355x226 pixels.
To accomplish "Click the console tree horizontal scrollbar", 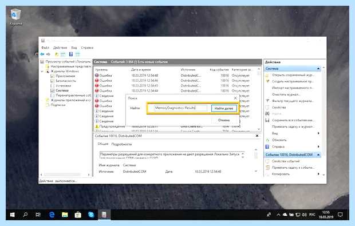I will [x=65, y=175].
